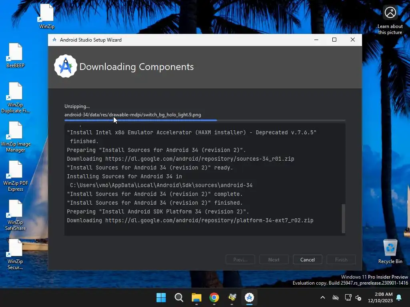Minimize the Android Studio Setup Wizard
Image resolution: width=410 pixels, height=307 pixels.
[x=316, y=40]
